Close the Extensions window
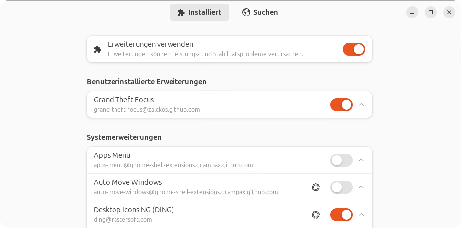 pos(449,12)
